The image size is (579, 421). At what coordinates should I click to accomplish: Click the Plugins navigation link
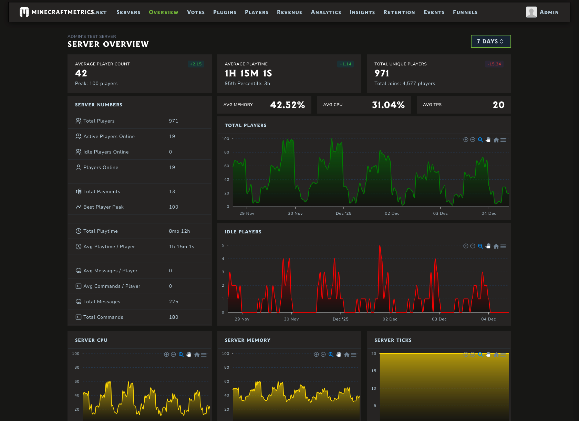(225, 12)
